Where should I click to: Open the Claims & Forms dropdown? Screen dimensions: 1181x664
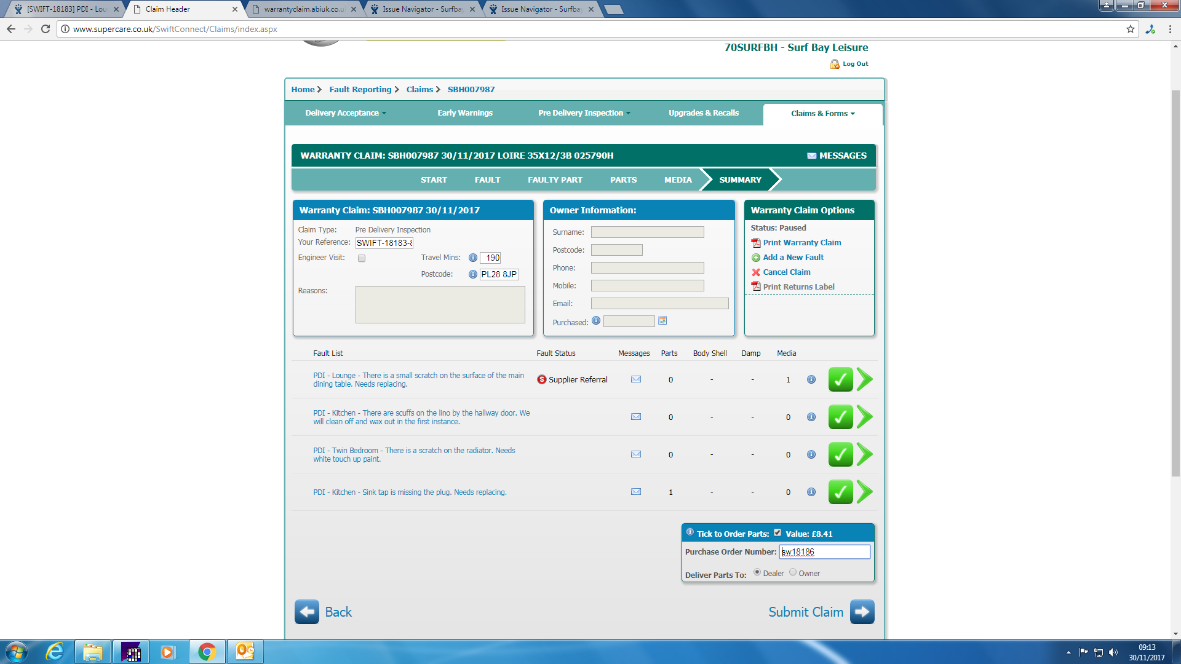822,114
